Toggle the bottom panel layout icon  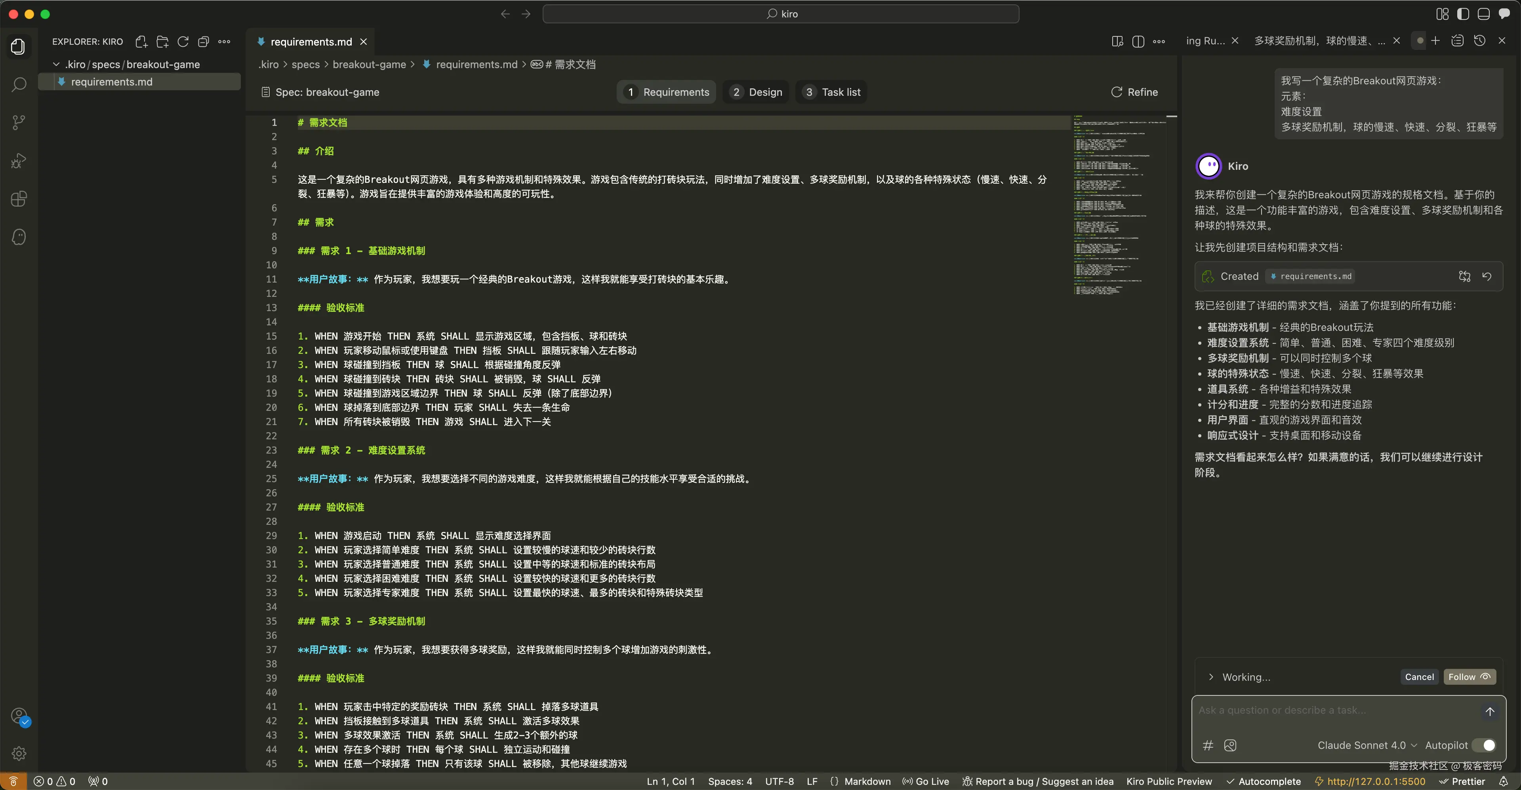pyautogui.click(x=1484, y=14)
